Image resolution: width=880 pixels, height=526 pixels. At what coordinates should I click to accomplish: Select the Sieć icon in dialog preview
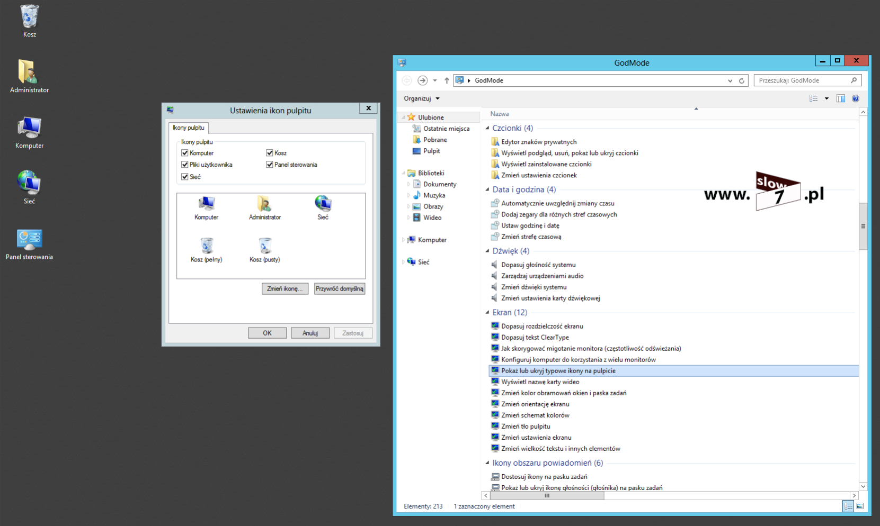tap(323, 206)
